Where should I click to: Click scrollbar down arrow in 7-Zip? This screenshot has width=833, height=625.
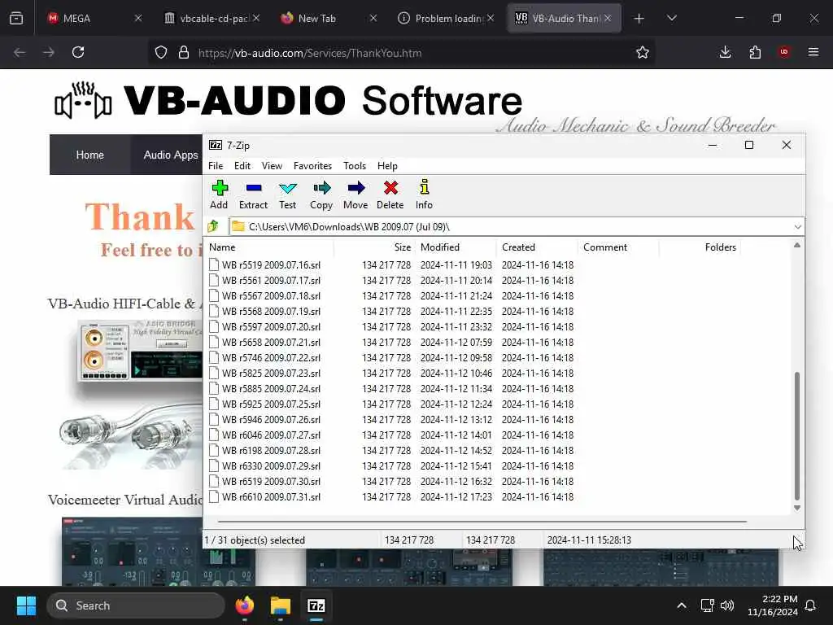point(797,508)
